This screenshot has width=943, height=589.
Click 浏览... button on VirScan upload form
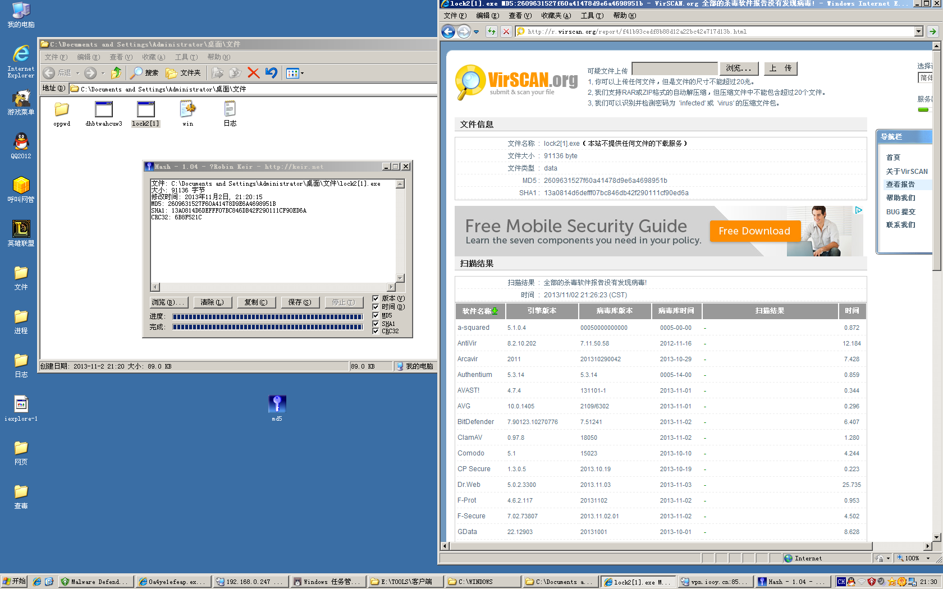click(x=739, y=68)
